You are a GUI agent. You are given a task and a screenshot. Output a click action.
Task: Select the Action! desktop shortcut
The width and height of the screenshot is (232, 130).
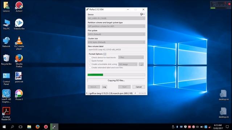(x=19, y=7)
